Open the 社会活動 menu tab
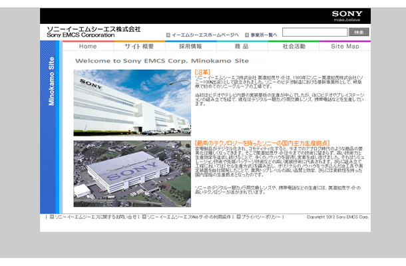This screenshot has height=266, width=406. (x=294, y=47)
